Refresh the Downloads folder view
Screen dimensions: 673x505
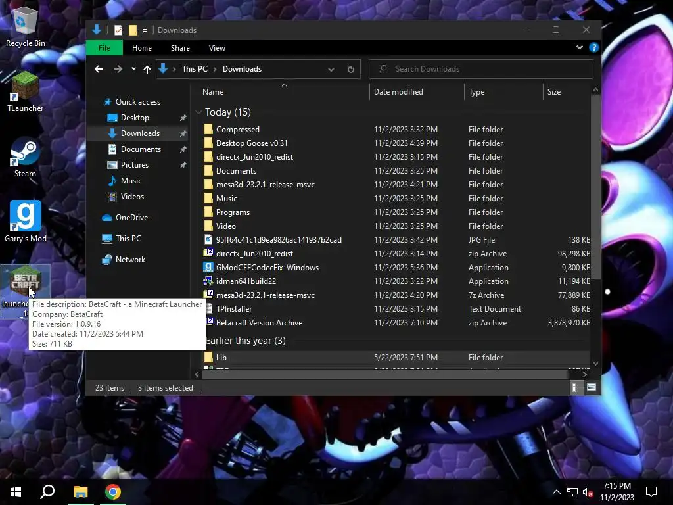click(x=351, y=69)
